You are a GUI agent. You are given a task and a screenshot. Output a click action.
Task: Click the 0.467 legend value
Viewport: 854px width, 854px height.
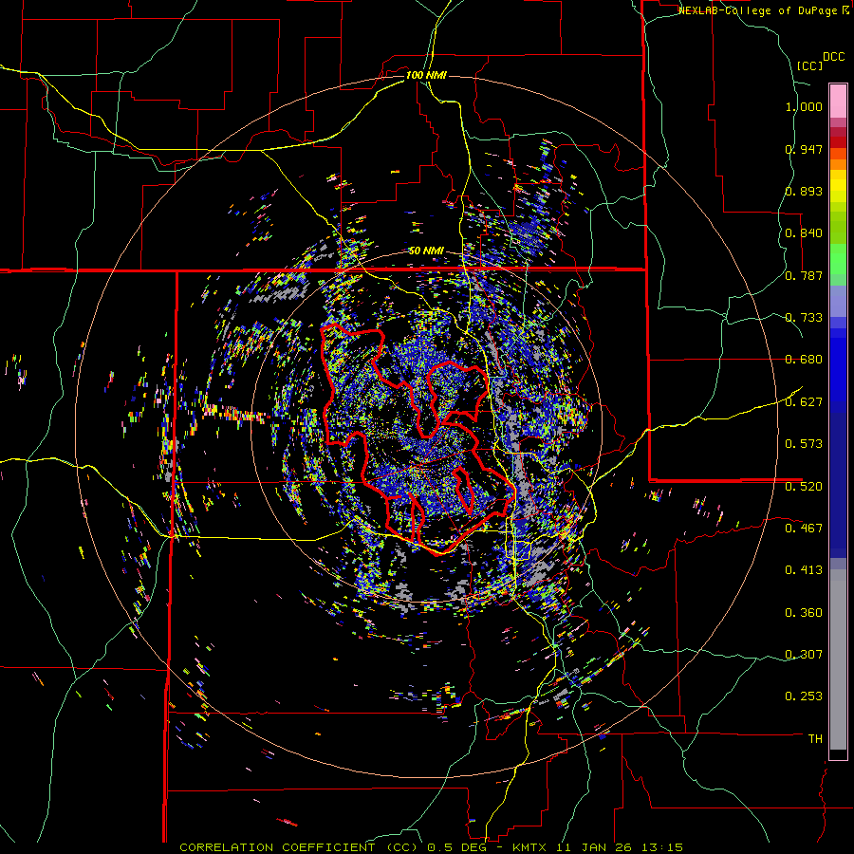point(804,528)
